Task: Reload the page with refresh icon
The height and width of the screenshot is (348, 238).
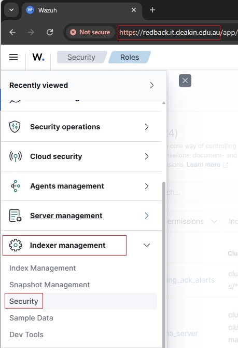Action: [x=50, y=32]
